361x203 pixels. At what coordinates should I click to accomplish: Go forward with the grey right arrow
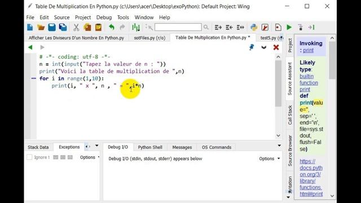[42, 47]
